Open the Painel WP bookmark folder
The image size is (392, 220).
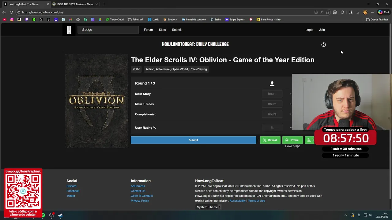136,20
